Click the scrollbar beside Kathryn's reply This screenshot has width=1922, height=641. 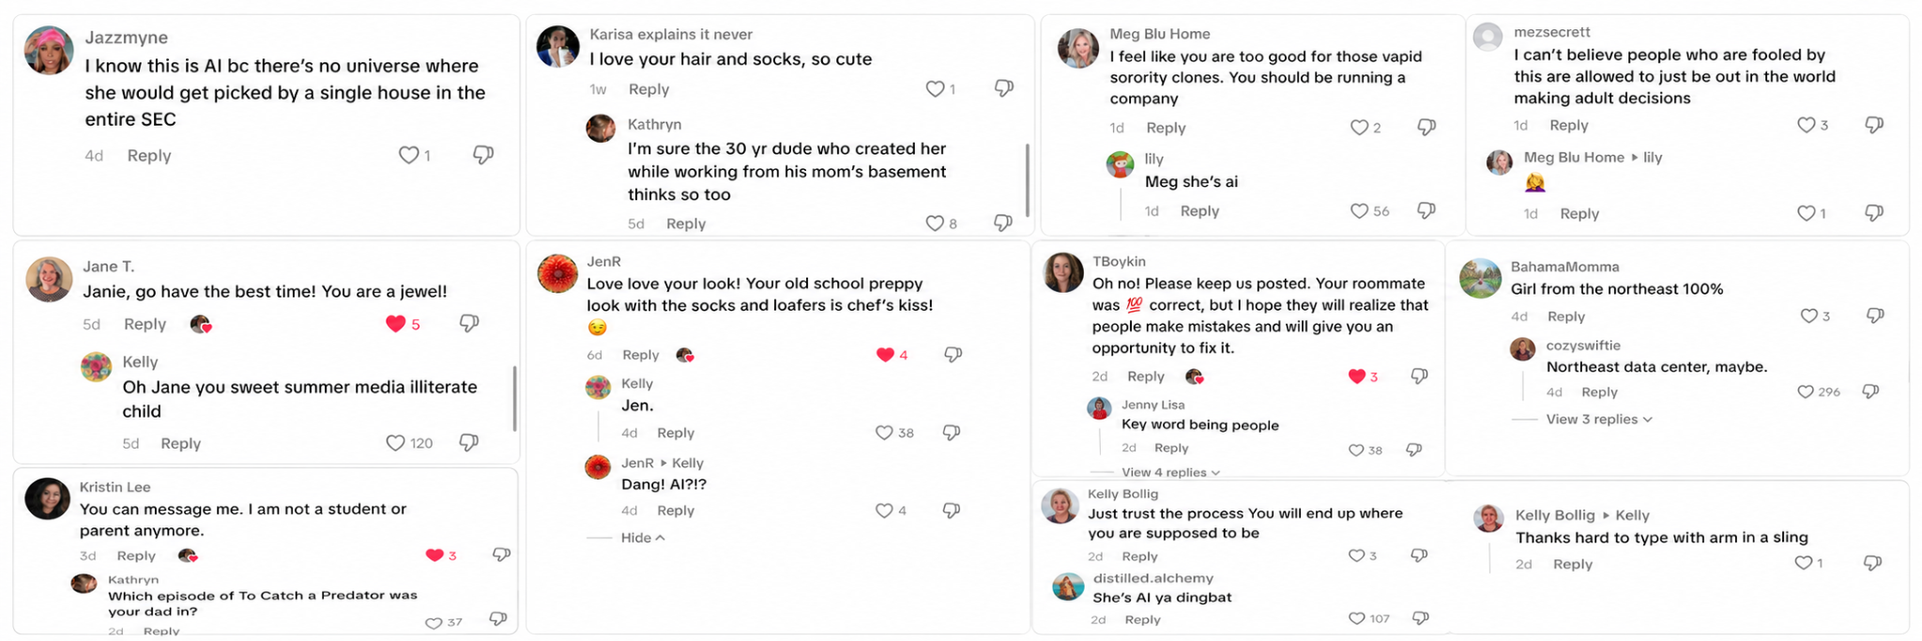[x=1028, y=180]
